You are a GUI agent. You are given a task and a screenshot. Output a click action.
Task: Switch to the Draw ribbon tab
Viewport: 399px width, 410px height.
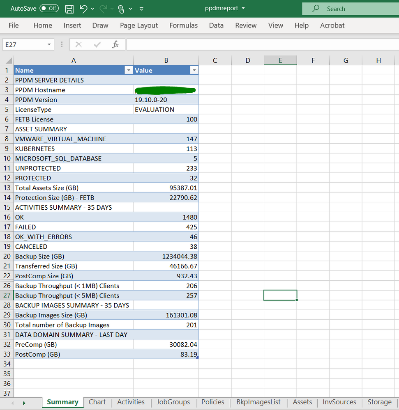[x=100, y=25]
